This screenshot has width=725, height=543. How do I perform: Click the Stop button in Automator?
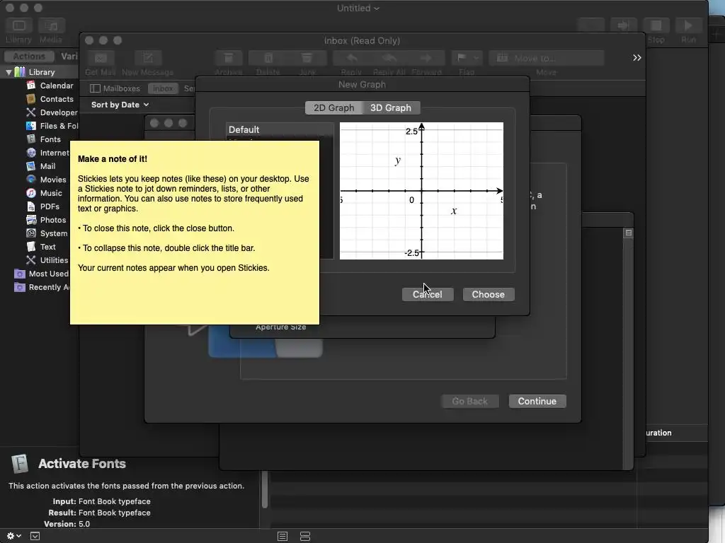coord(656,25)
